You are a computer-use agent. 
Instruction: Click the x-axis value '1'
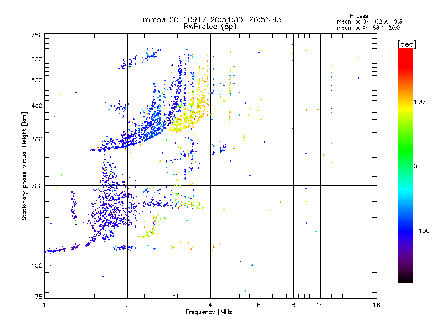44,305
